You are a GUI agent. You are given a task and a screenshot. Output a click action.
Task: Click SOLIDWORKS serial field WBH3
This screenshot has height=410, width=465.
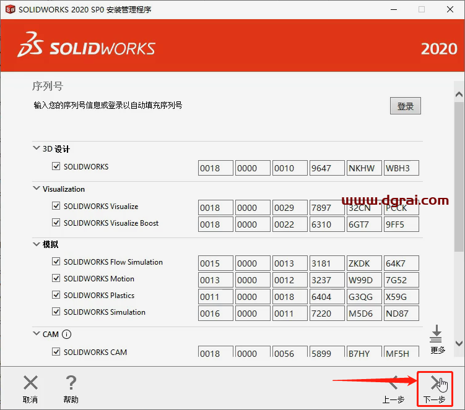click(x=401, y=168)
